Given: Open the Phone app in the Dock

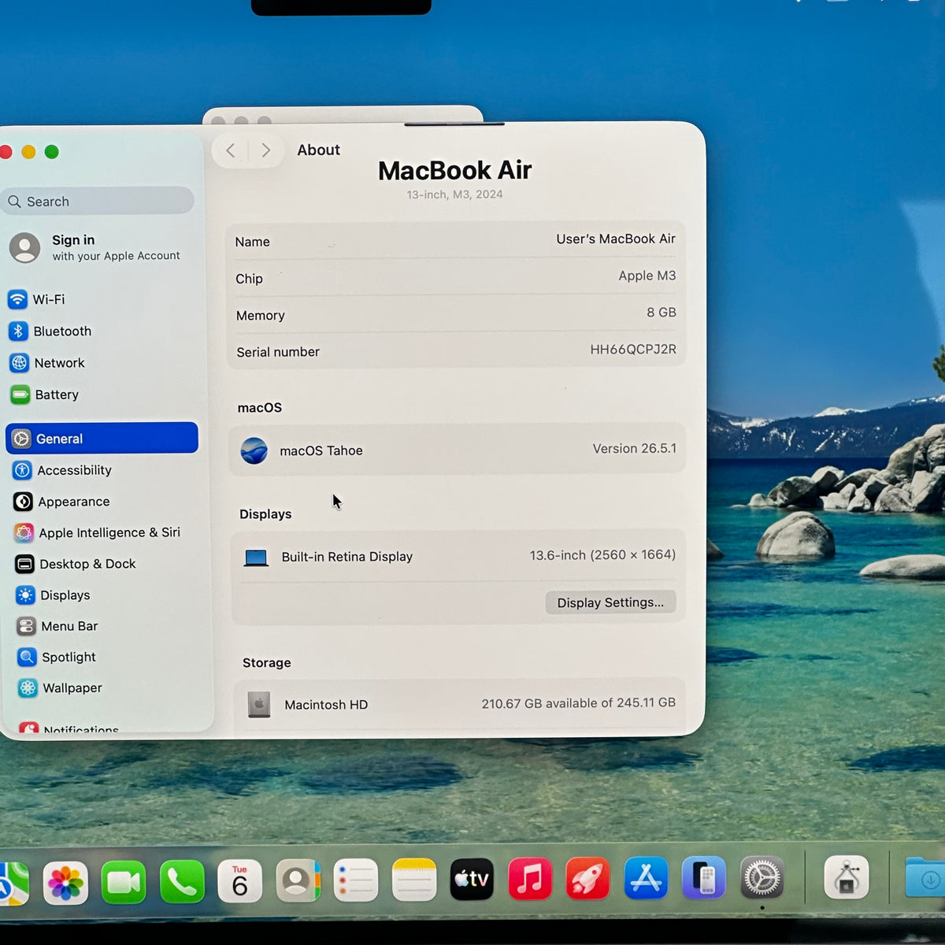Looking at the screenshot, I should (x=182, y=882).
